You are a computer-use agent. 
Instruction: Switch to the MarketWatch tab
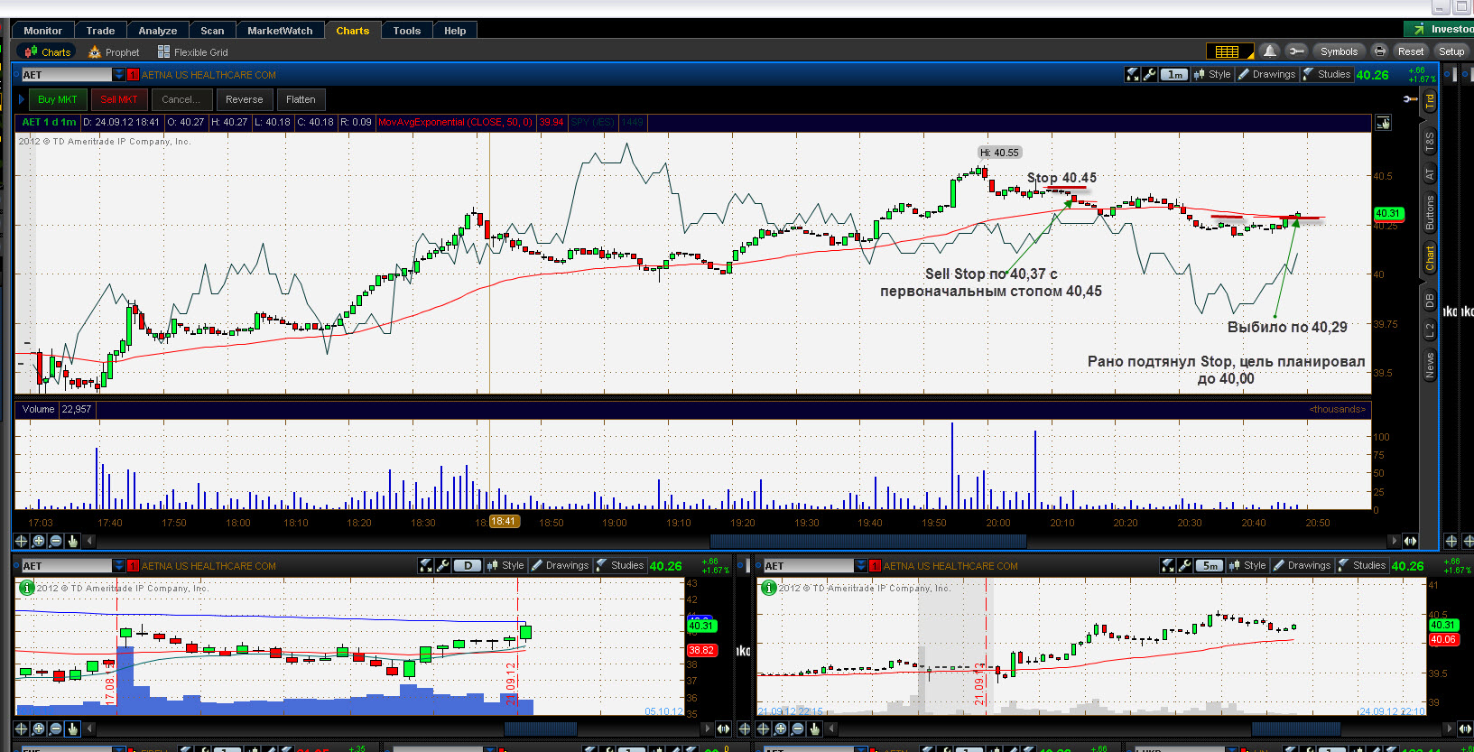click(280, 31)
